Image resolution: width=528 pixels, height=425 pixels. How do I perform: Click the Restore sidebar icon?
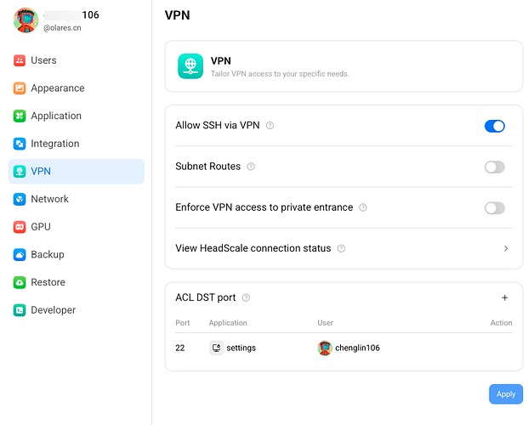coord(20,282)
